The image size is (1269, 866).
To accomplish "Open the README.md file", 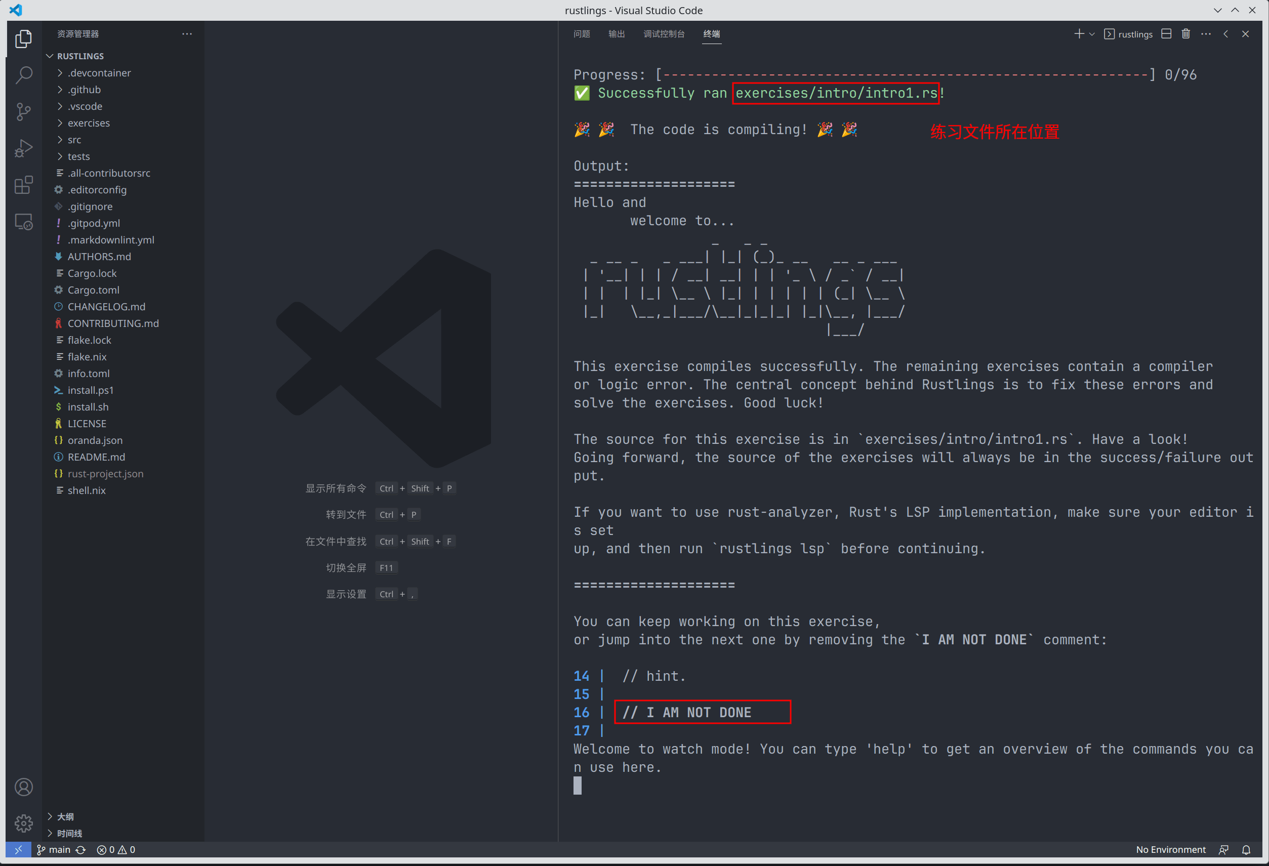I will point(124,457).
